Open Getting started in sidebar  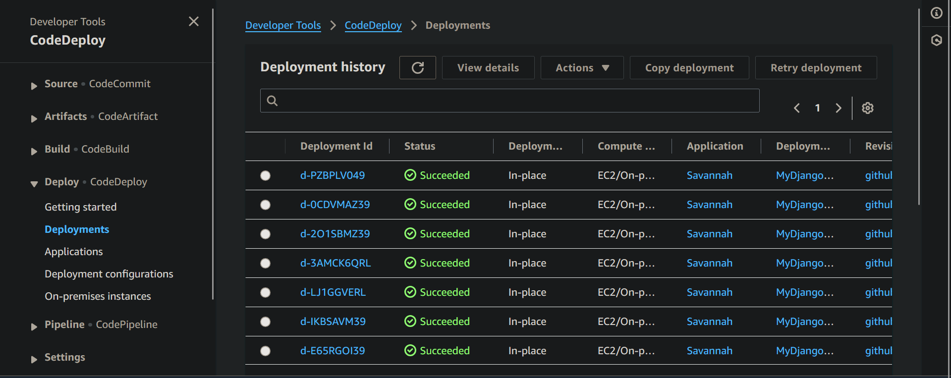tap(81, 207)
